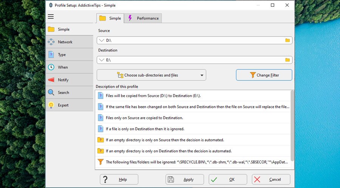Image resolution: width=340 pixels, height=188 pixels.
Task: Click the Apply button
Action: click(x=185, y=179)
